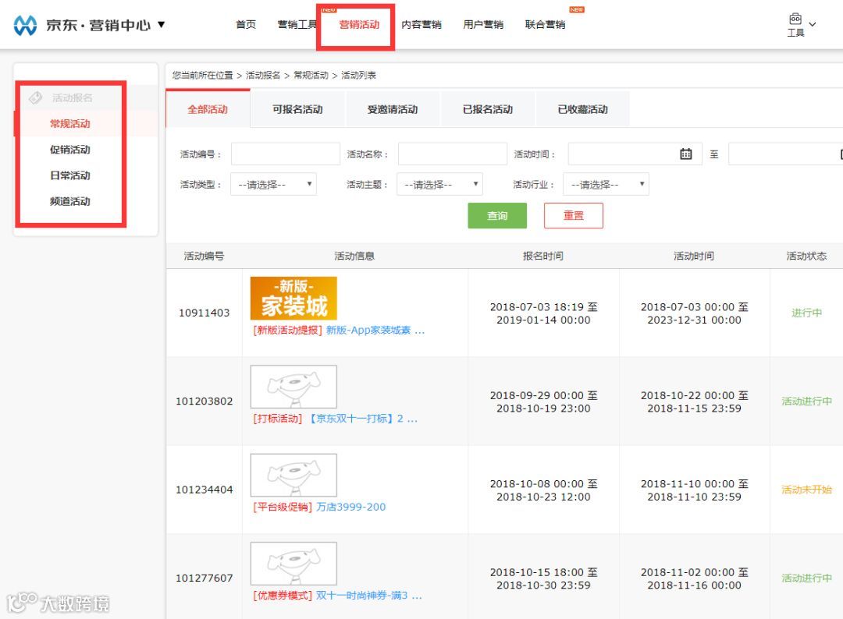Select 促销活动 in sidebar

pos(70,149)
